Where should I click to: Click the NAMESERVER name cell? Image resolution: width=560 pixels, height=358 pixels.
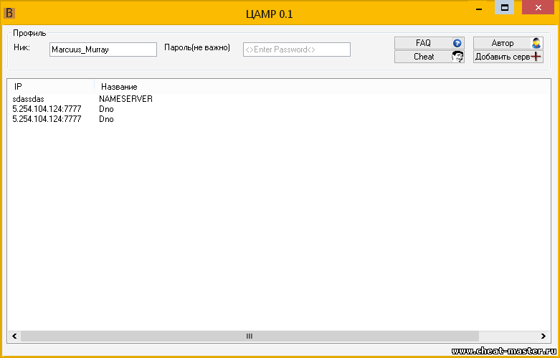coord(125,99)
